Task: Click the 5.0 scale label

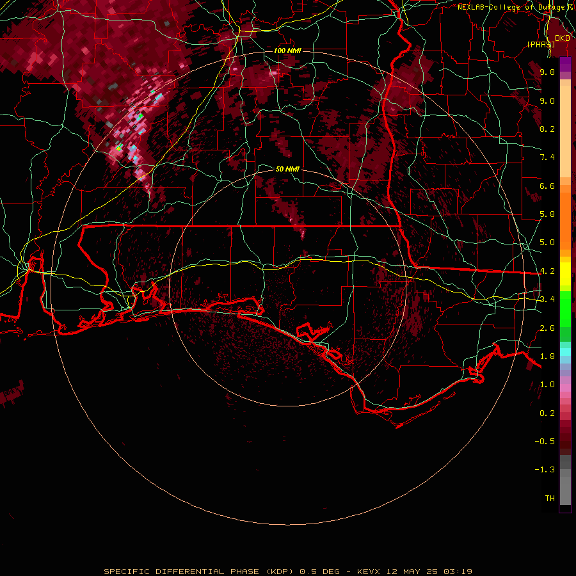Action: tap(547, 243)
